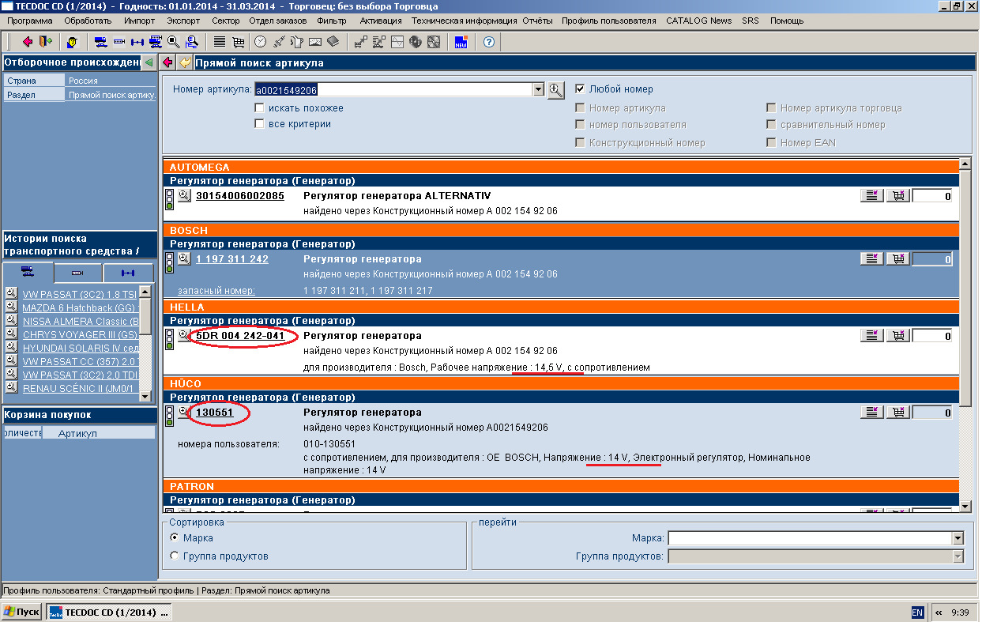Open 'Отчёты' menu

pos(537,21)
